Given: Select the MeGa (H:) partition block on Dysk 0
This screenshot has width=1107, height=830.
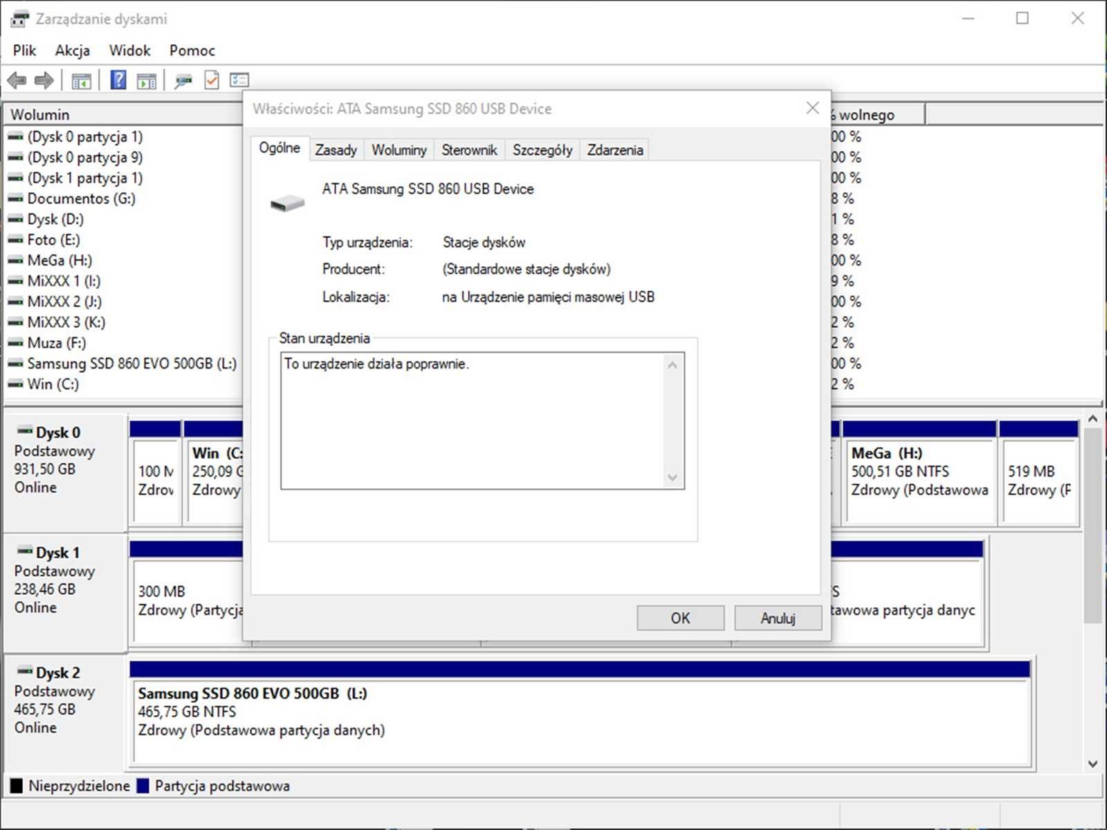Looking at the screenshot, I should tap(919, 472).
